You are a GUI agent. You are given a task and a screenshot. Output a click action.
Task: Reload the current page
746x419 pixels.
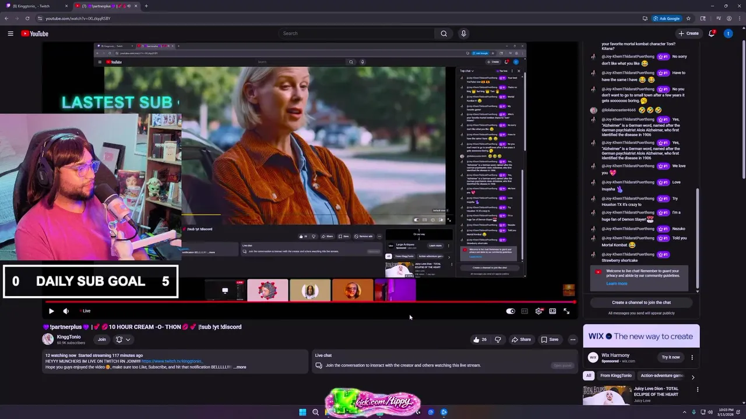click(27, 19)
